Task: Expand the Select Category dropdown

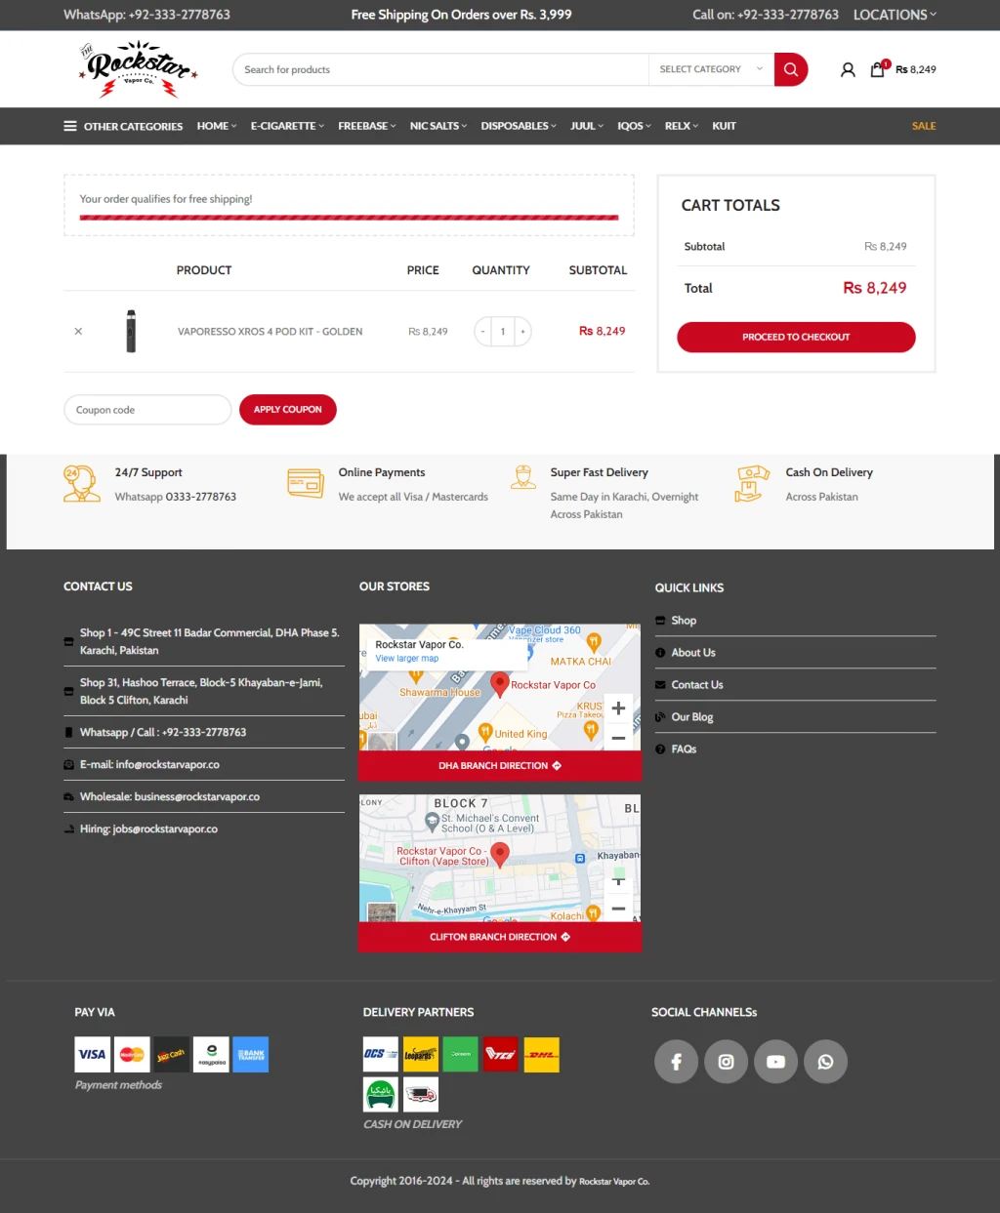Action: 711,69
